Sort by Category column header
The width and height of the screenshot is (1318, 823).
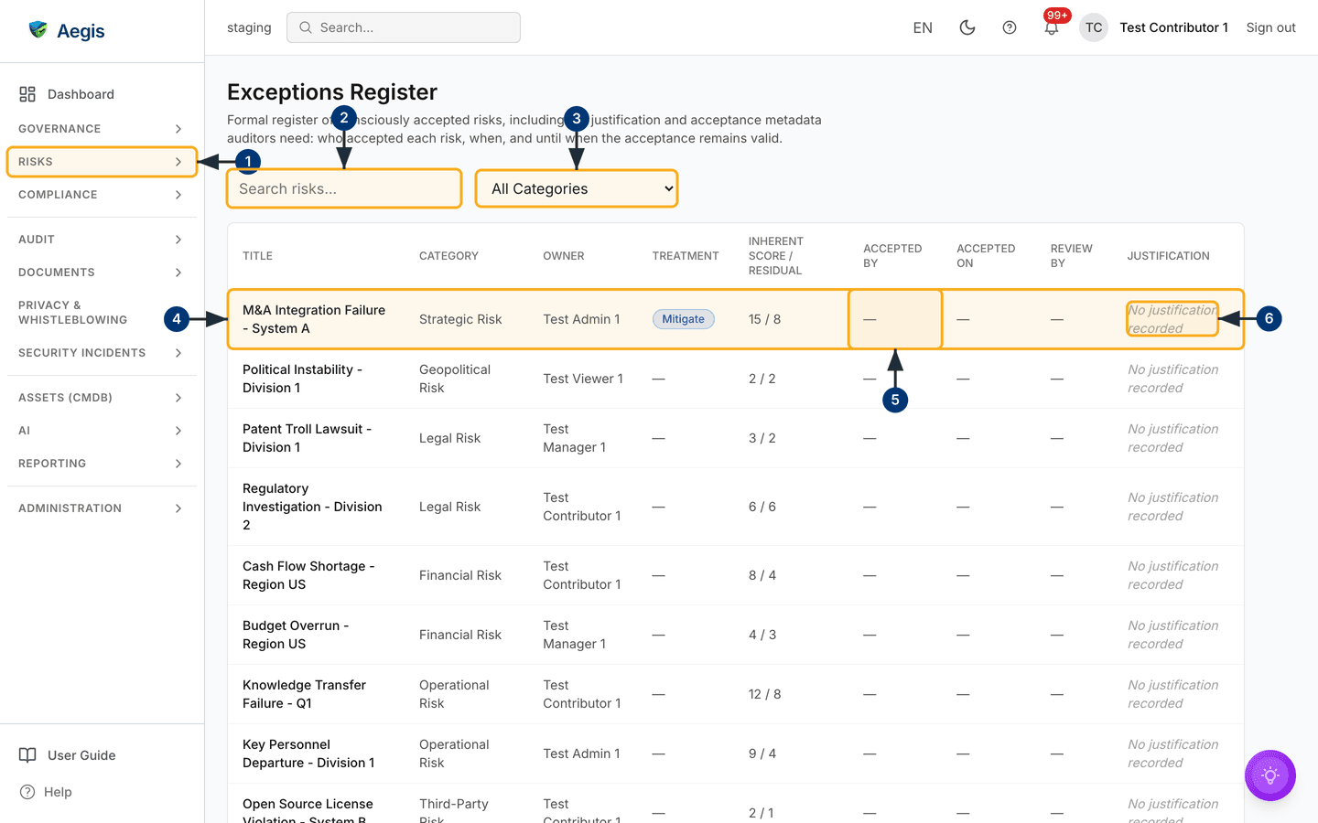(x=448, y=256)
